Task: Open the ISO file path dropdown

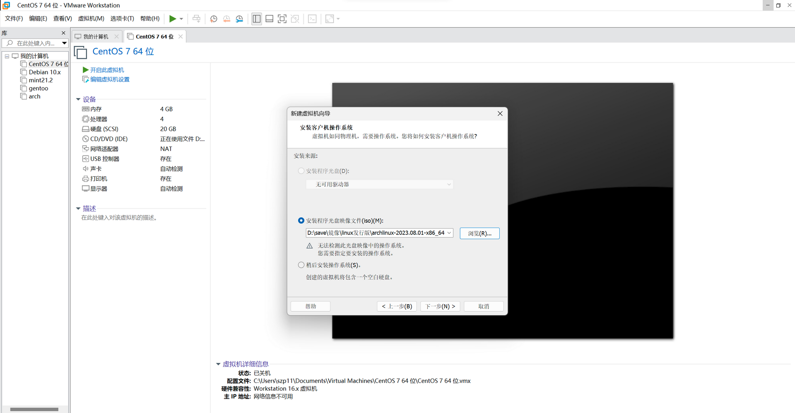Action: [x=449, y=233]
